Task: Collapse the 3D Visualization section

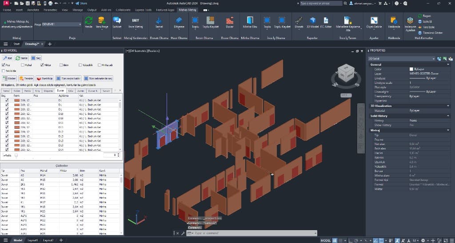Action: 448,106
